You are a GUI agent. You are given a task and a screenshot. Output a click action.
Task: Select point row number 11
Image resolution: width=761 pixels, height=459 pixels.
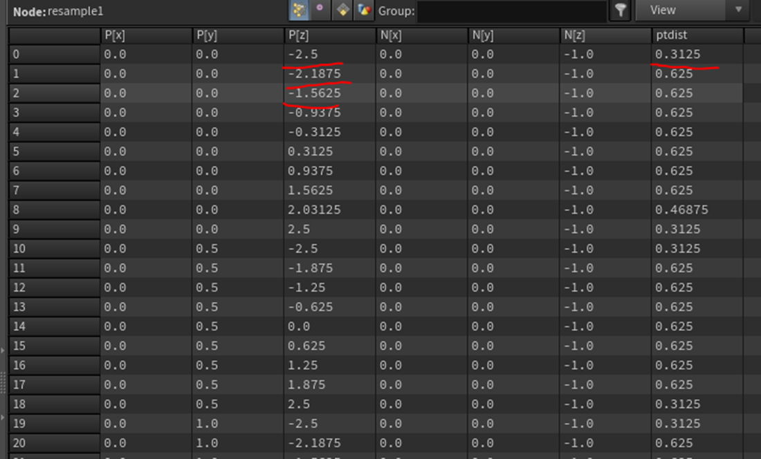pos(55,268)
